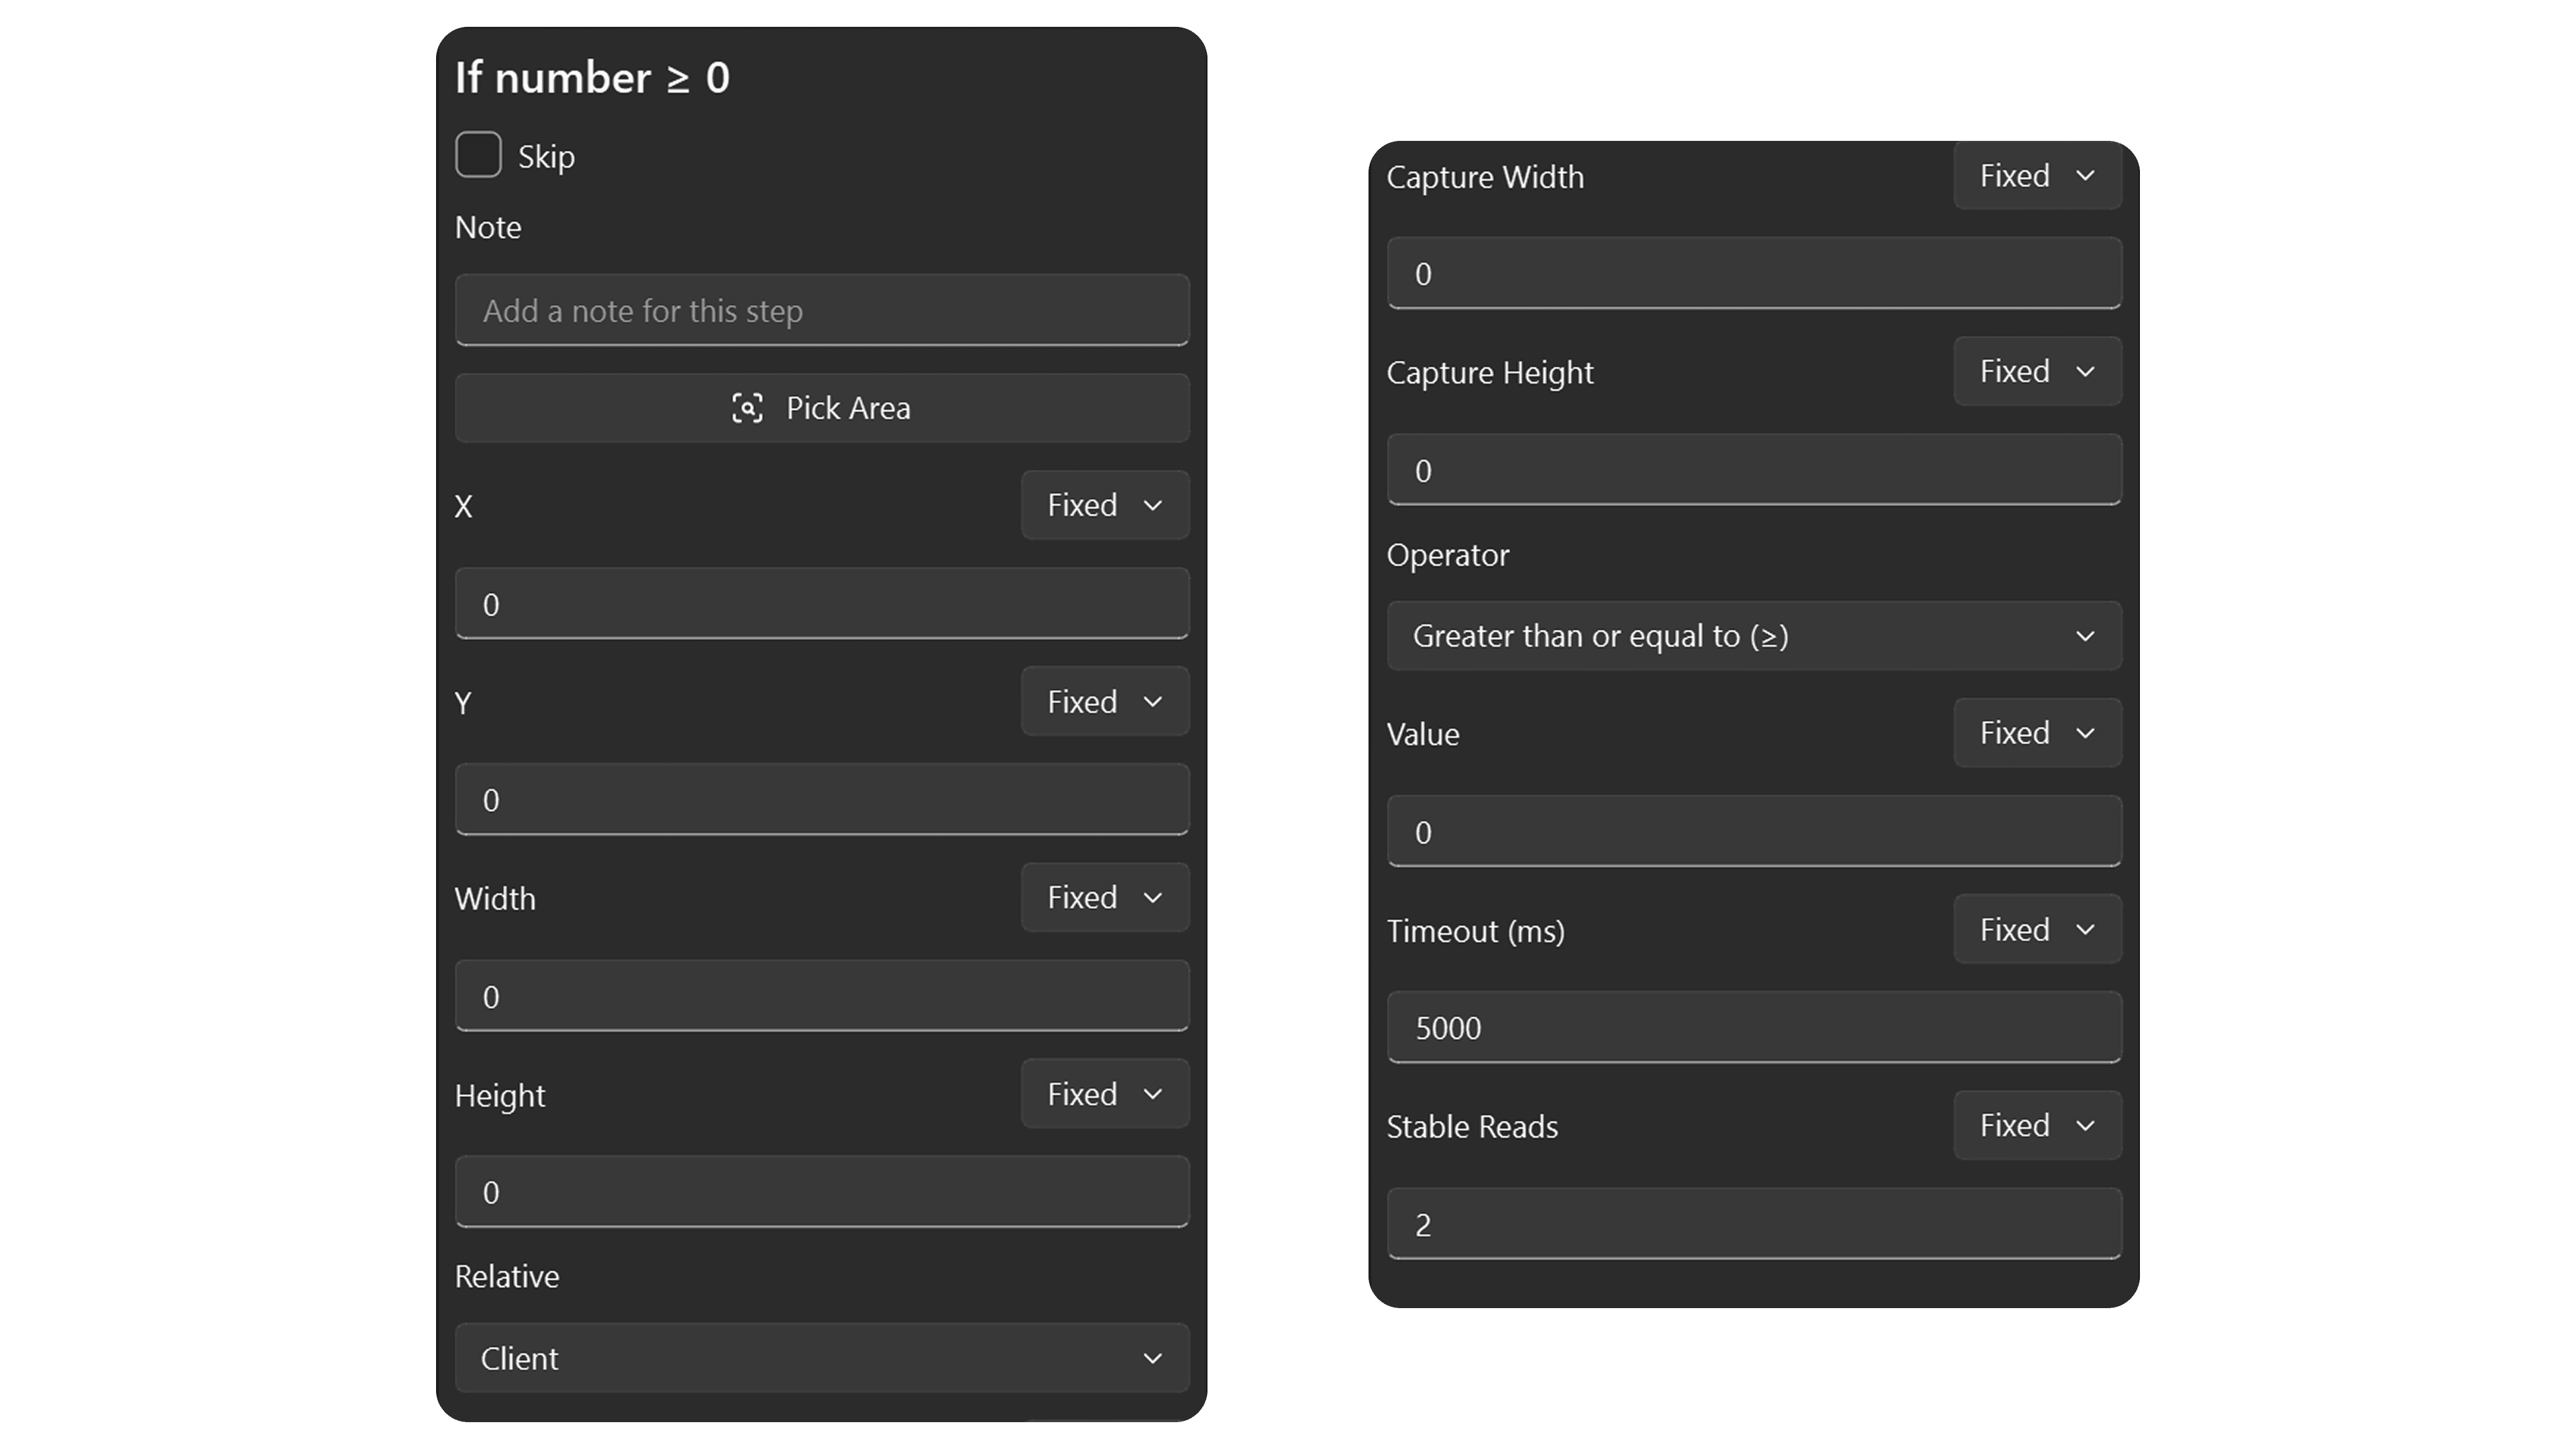Click the Pick Area button
The height and width of the screenshot is (1449, 2576).
click(822, 408)
